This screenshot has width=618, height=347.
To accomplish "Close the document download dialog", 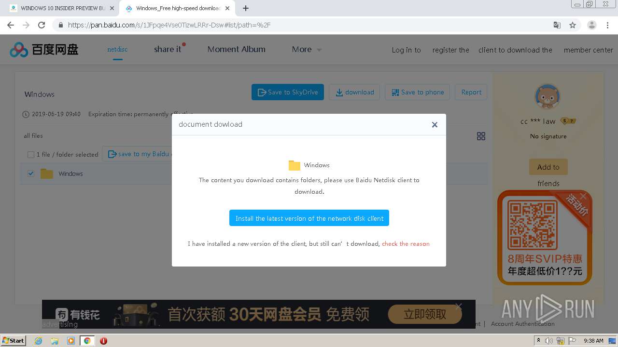I will click(435, 125).
